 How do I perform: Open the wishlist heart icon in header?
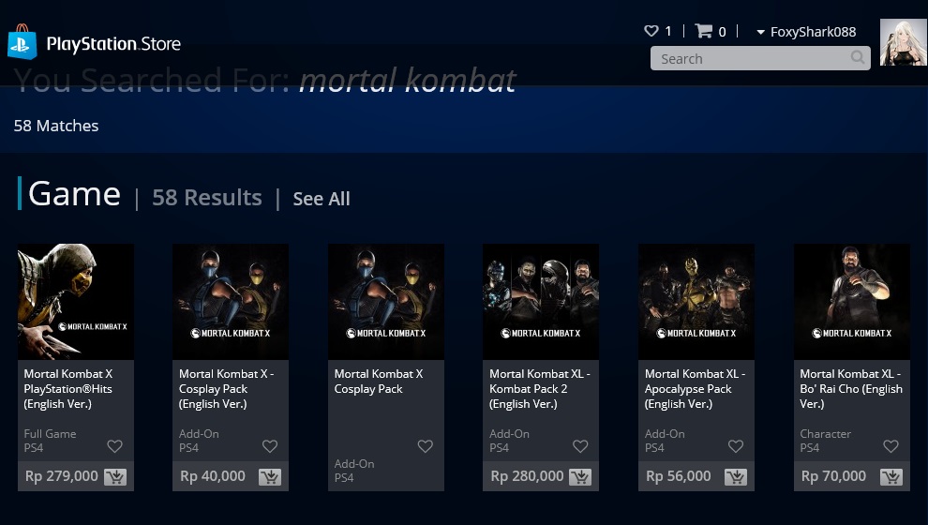[x=651, y=31]
